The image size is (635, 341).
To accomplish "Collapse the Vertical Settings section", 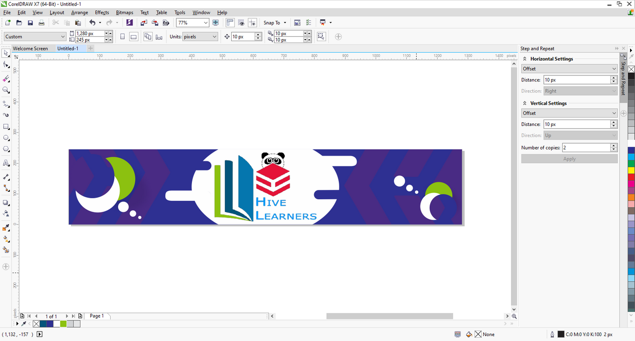I will tap(525, 104).
